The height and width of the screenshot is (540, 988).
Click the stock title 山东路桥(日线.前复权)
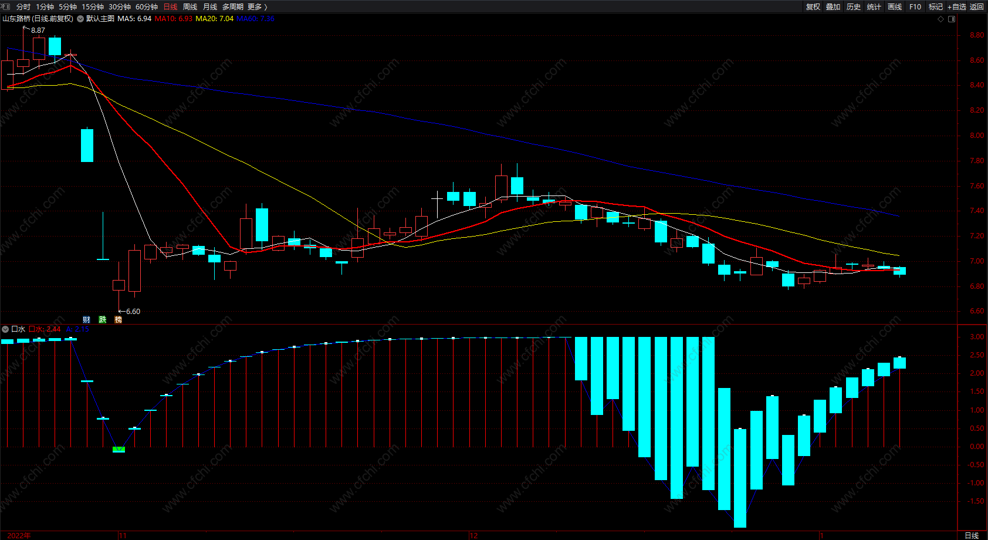point(38,19)
